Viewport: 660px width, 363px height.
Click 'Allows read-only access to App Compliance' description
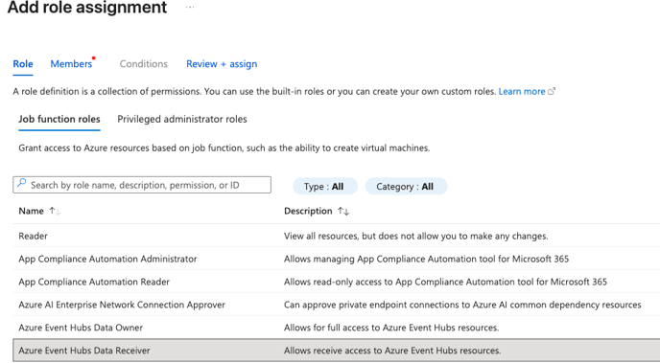(445, 282)
